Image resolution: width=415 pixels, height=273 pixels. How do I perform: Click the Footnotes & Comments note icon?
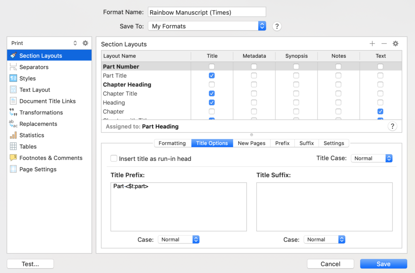click(x=13, y=158)
